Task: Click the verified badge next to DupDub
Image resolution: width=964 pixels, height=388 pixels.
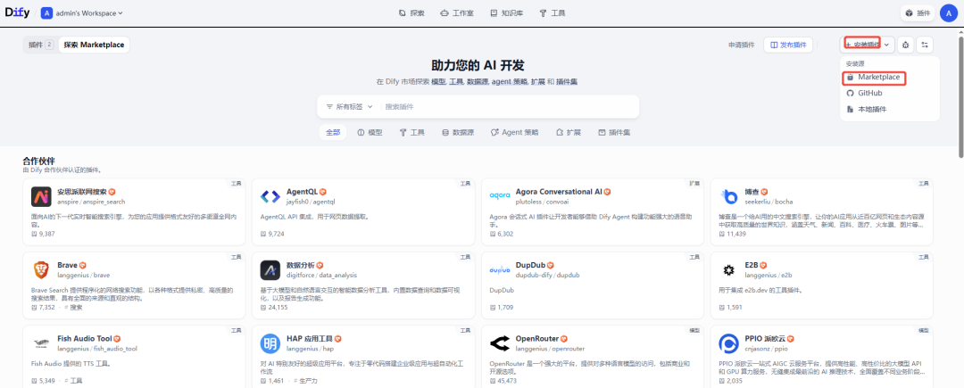Action: tap(551, 266)
